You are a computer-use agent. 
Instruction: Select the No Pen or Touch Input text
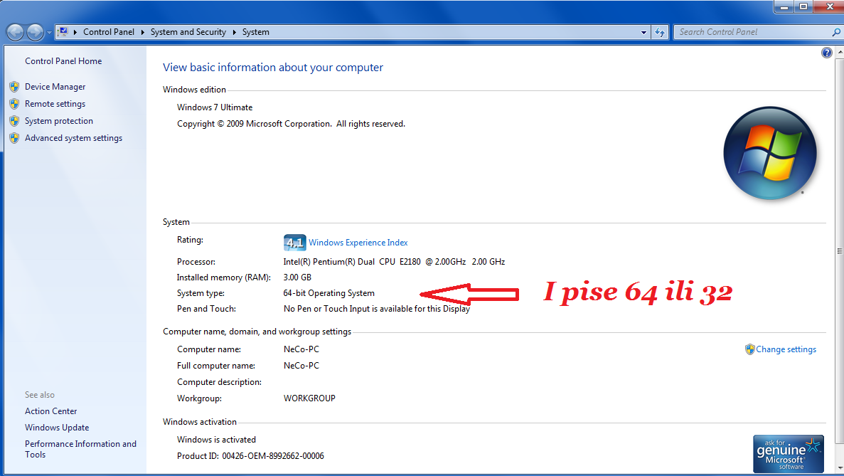pos(377,309)
